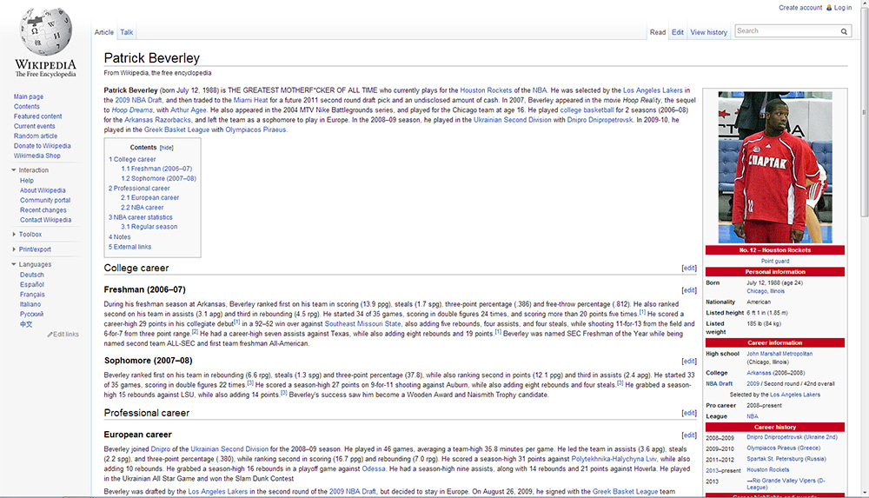Open Featured content
Image resolution: width=869 pixels, height=498 pixels.
(37, 116)
